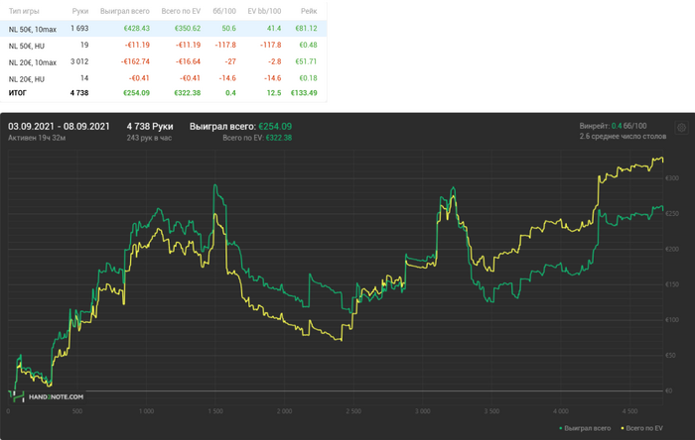Click the 50.6 bb/100 value

pos(228,29)
